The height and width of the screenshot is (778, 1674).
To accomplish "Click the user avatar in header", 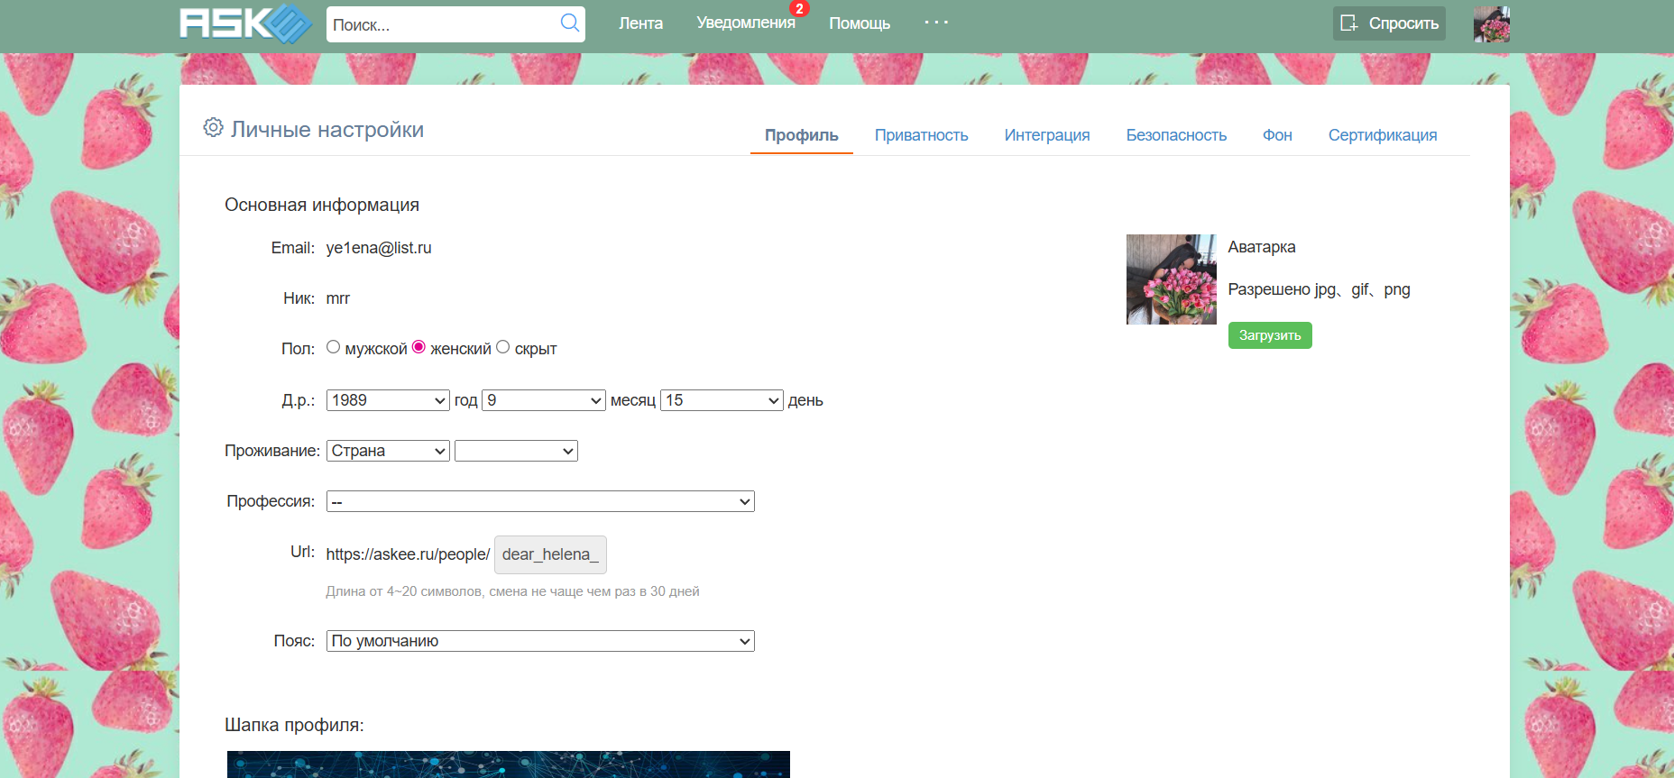I will (x=1491, y=24).
